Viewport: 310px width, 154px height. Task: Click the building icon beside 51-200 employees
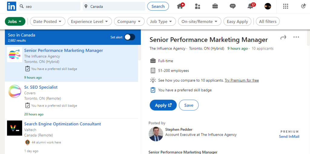(x=153, y=70)
